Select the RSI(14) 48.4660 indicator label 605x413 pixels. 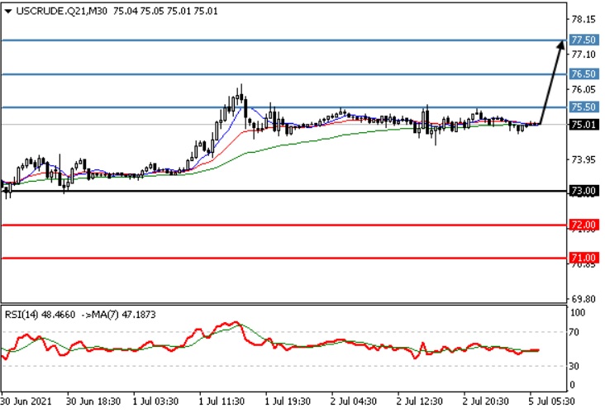[x=40, y=315]
